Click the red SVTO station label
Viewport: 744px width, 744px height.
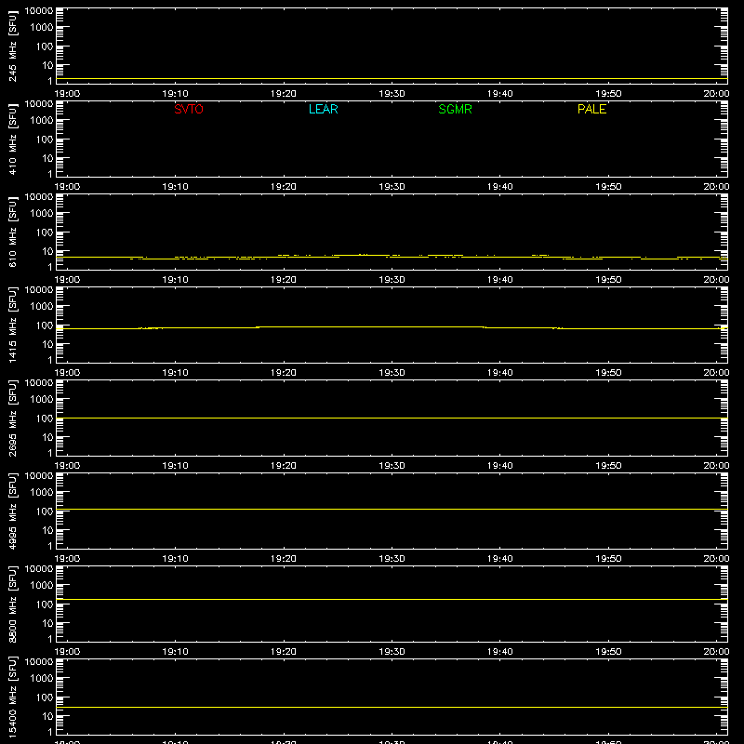coord(189,109)
